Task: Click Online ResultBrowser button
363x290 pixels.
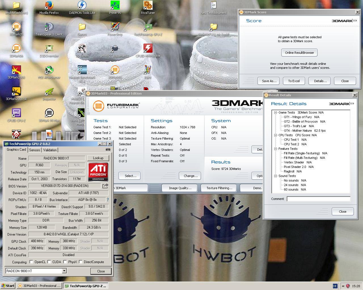Action: click(299, 53)
